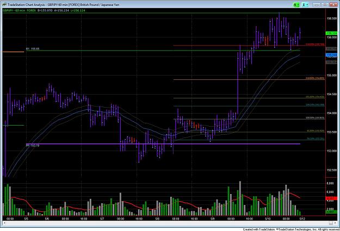This screenshot has height=231, width=340.
Task: Click the 5/6 date label on time axis
Action: [47, 219]
